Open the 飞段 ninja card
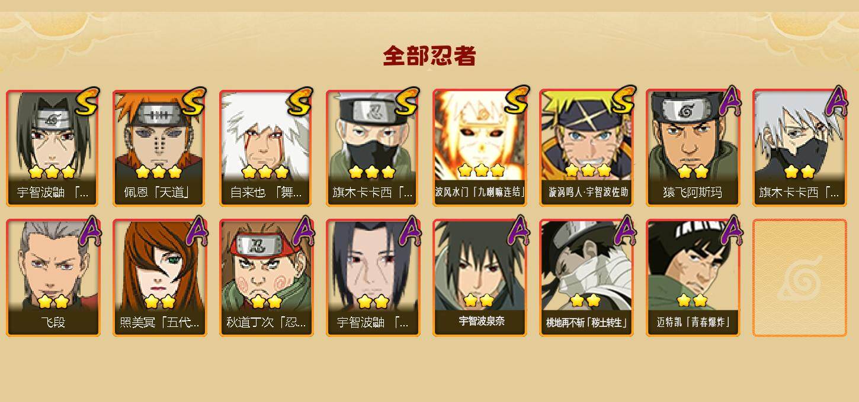Screen dimensions: 859x402 click(53, 278)
